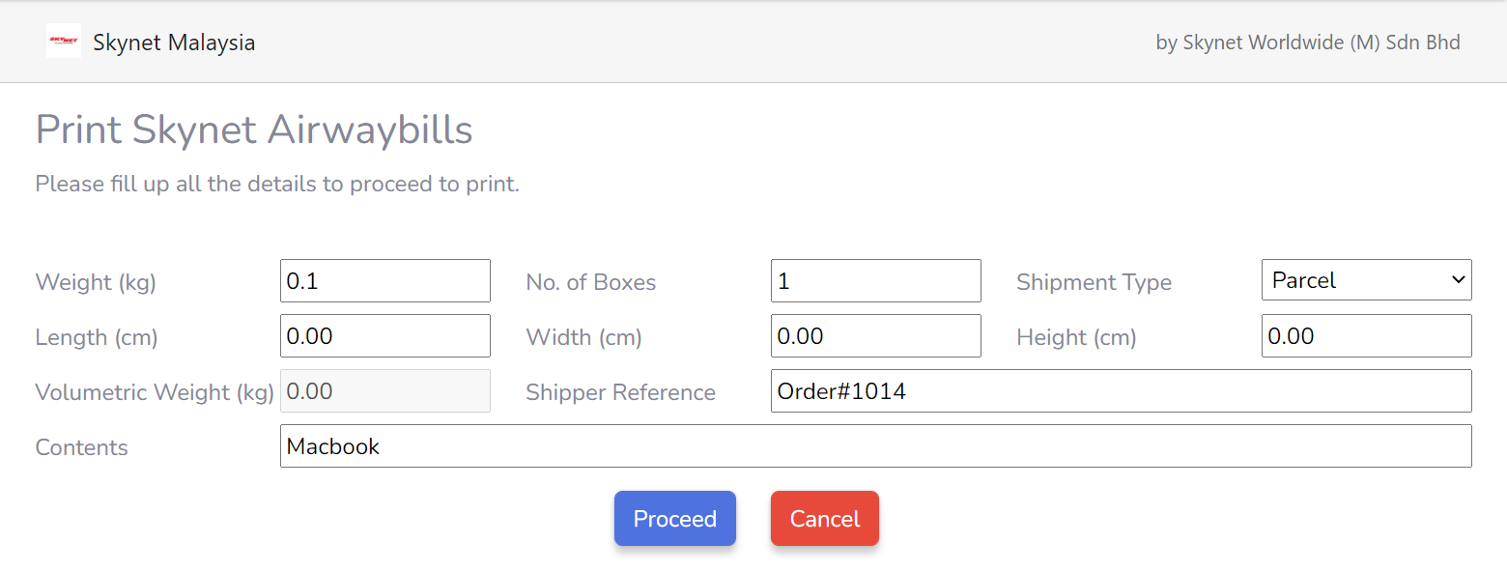Select the No. of Boxes field
The width and height of the screenshot is (1507, 572).
[x=875, y=280]
